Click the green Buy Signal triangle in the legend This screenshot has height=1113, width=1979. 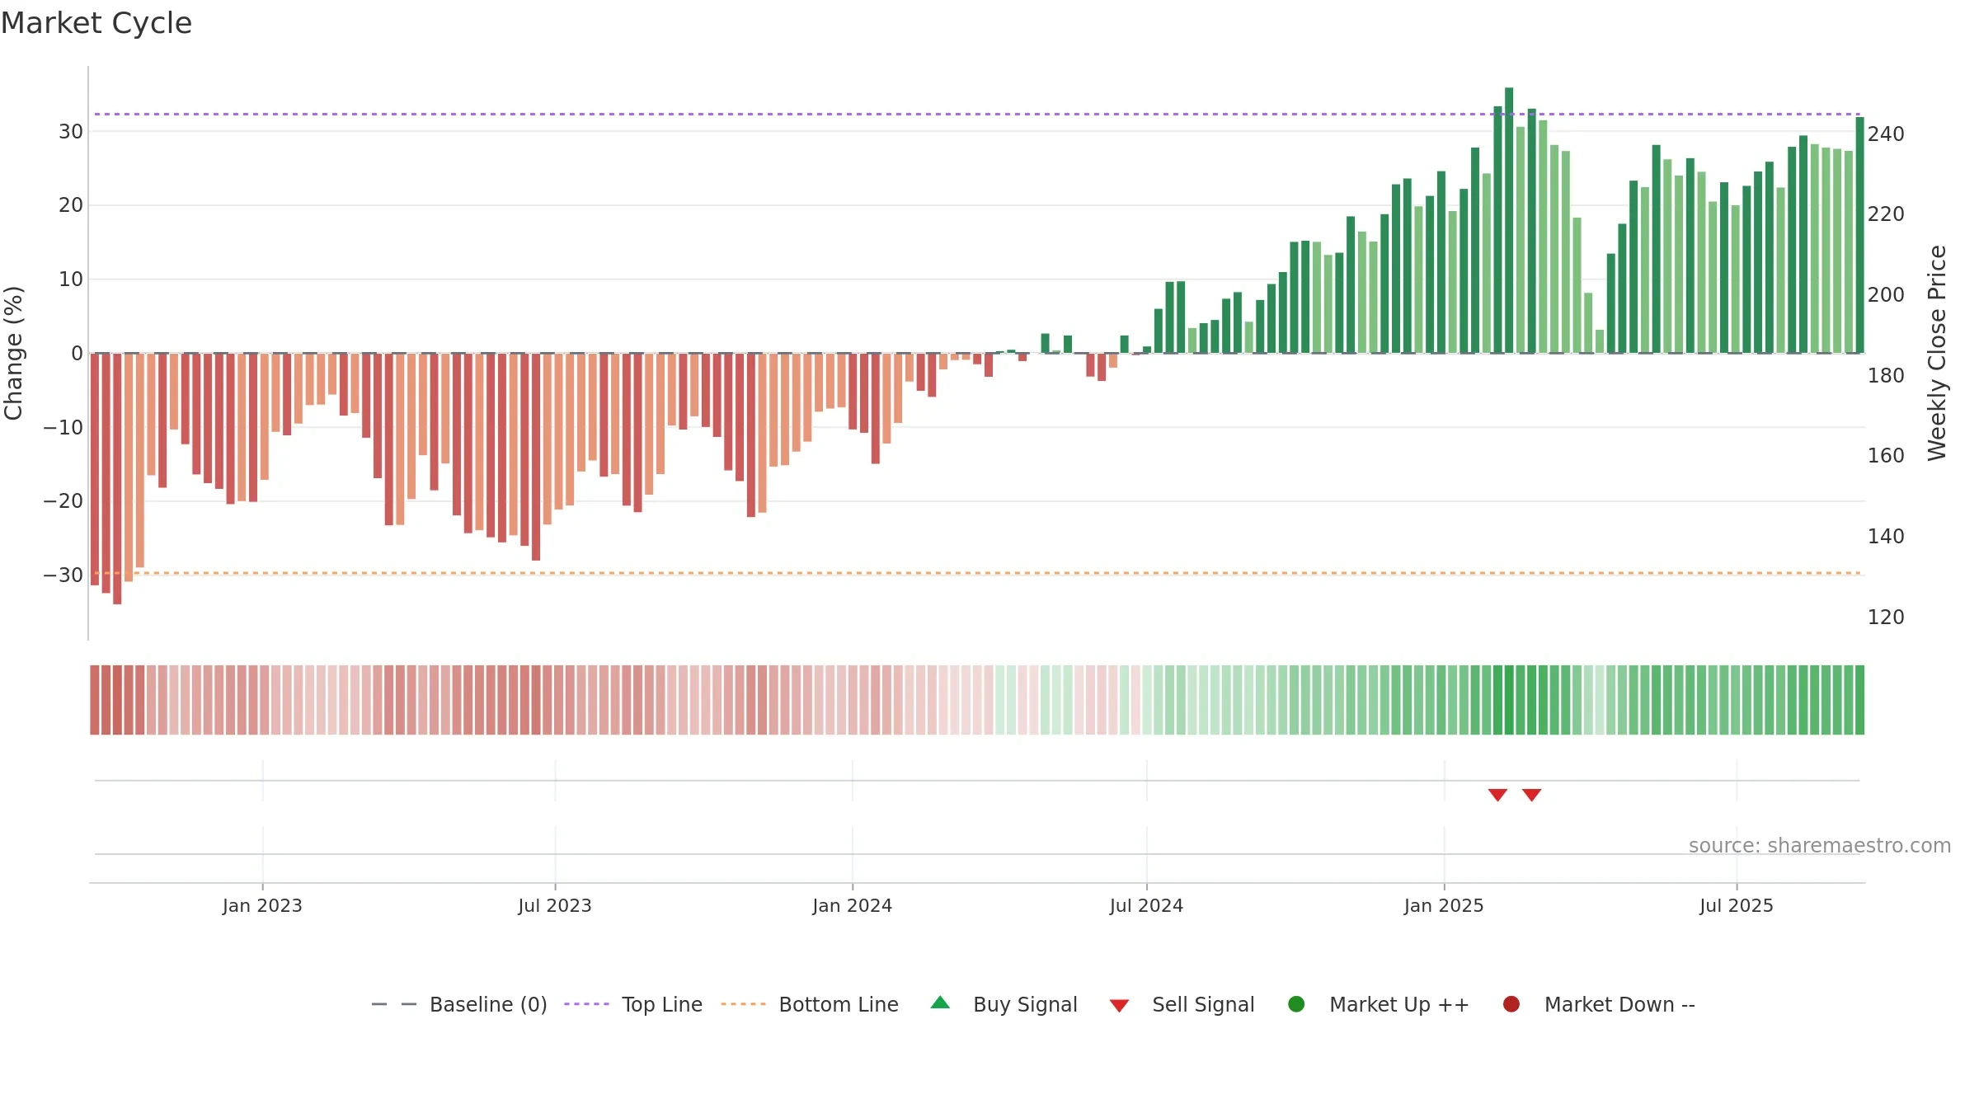tap(940, 1003)
